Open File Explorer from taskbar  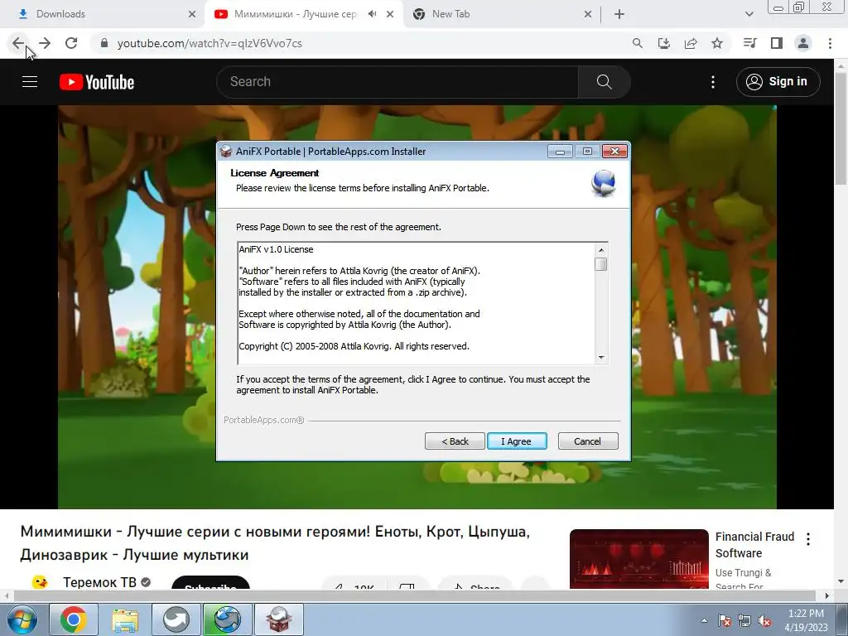[x=125, y=619]
